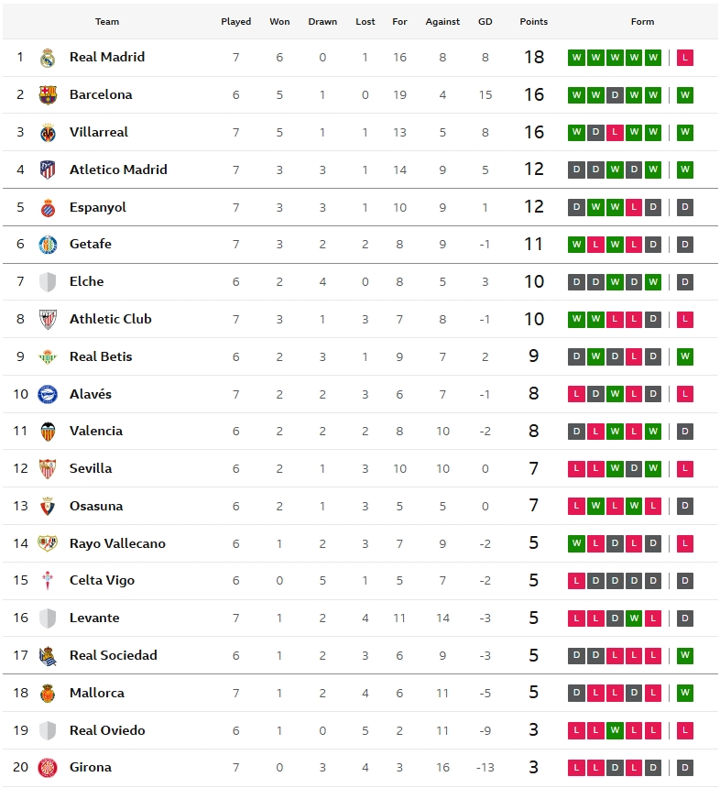The height and width of the screenshot is (788, 720).
Task: Click the Valencia crest icon
Action: tap(48, 432)
